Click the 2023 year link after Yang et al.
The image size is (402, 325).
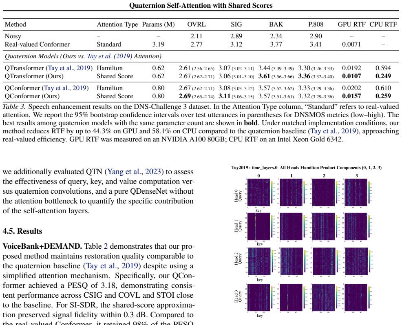[153, 172]
